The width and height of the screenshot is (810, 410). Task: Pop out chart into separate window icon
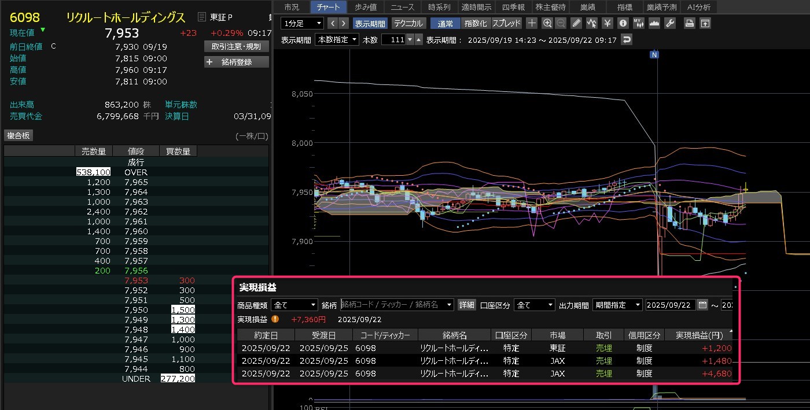(705, 23)
